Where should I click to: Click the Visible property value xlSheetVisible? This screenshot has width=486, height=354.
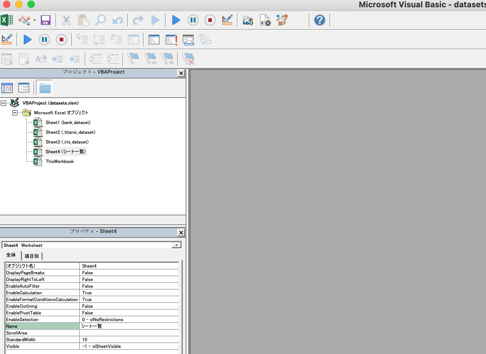(x=129, y=346)
